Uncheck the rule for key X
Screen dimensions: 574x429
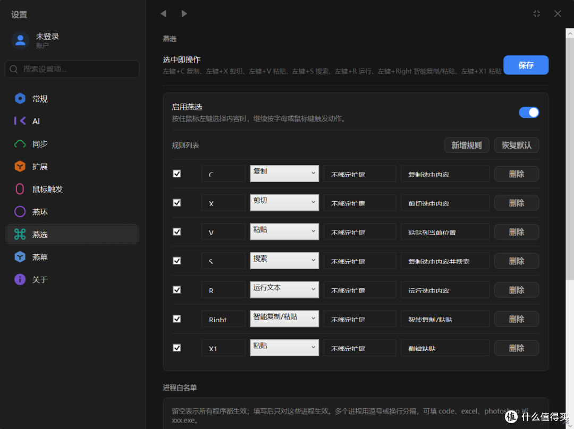click(177, 203)
